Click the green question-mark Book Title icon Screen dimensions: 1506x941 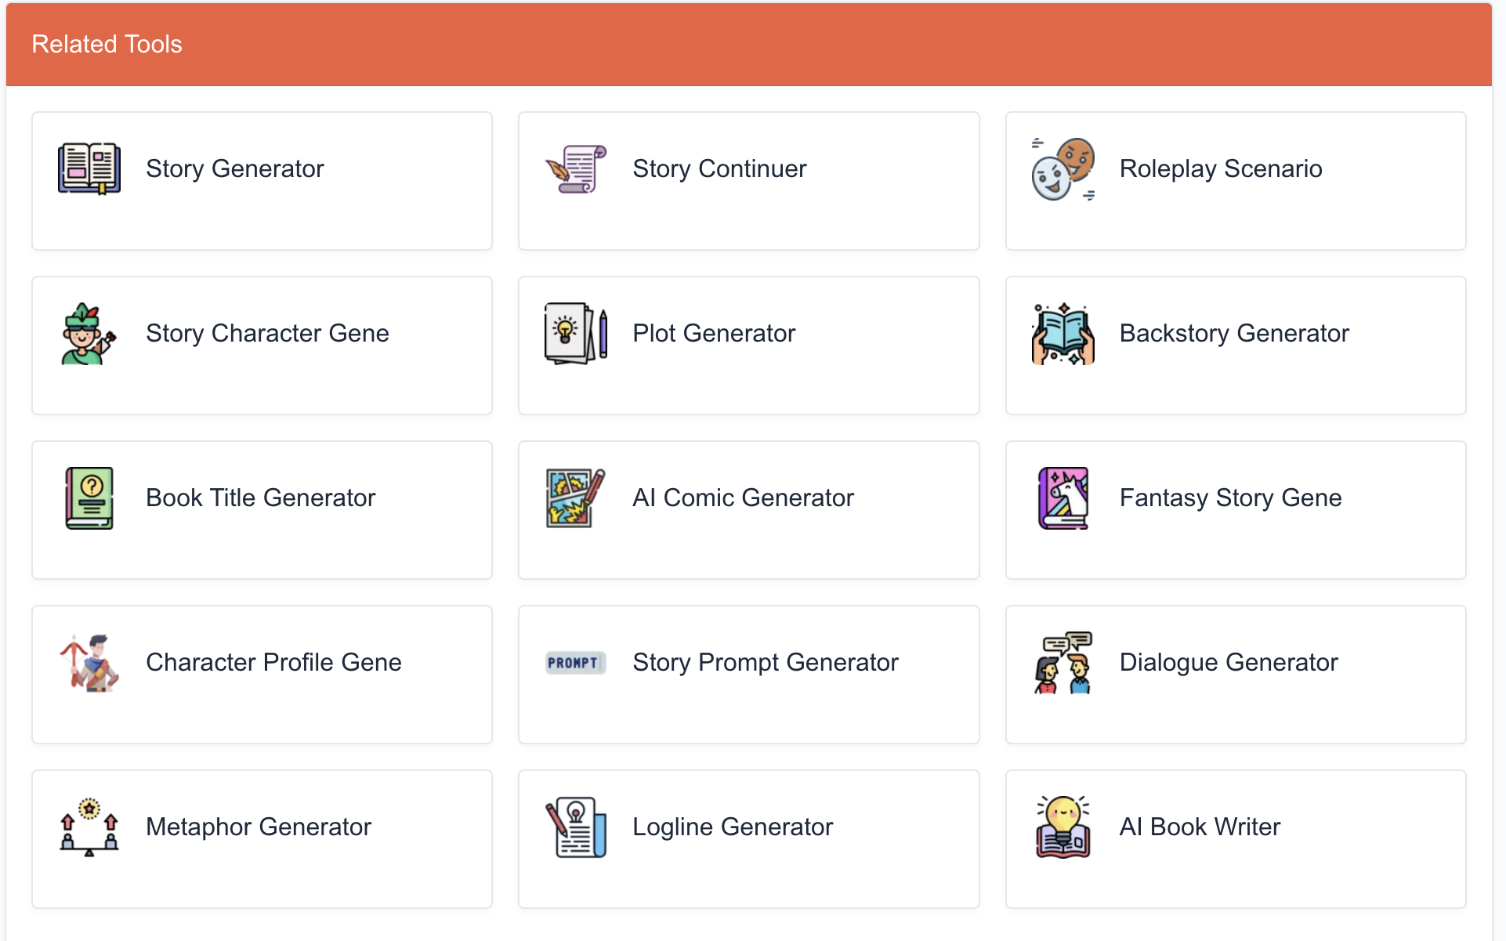(89, 498)
